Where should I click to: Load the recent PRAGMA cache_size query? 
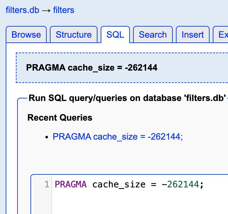(118, 137)
